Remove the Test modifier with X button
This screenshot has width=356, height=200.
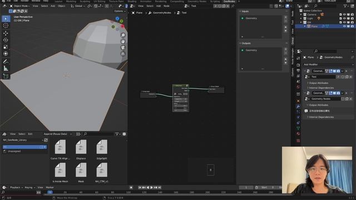(346, 71)
